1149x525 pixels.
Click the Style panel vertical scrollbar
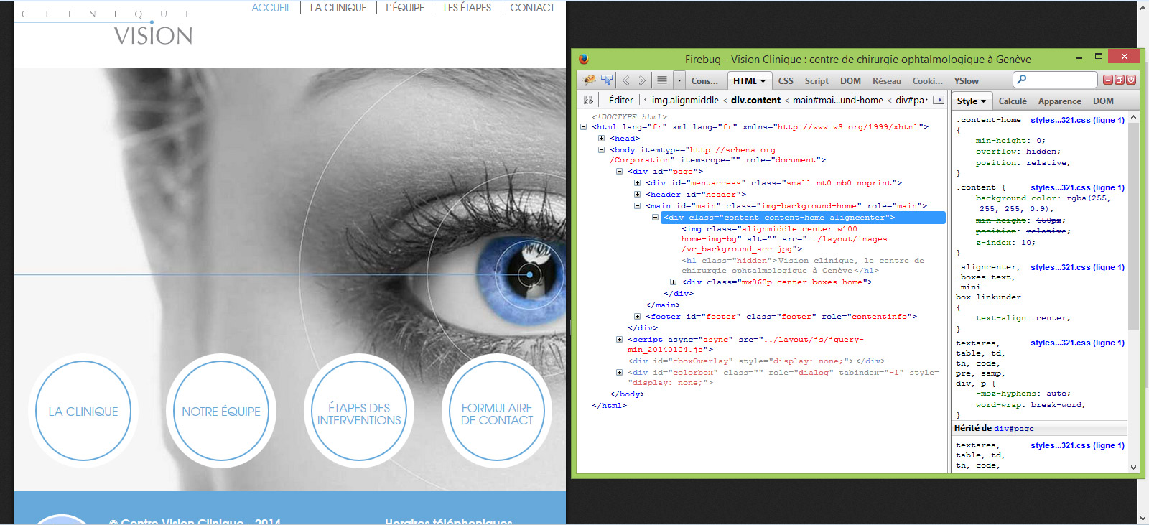pos(1134,291)
